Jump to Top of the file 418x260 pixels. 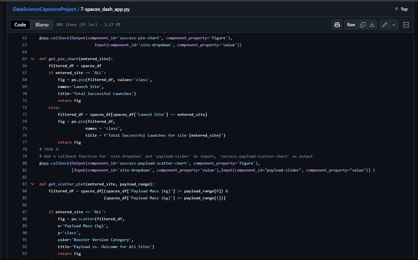(401, 9)
